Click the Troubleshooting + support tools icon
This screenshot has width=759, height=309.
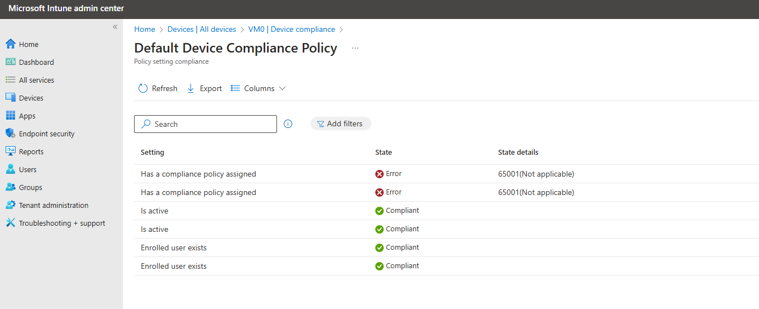pyautogui.click(x=10, y=223)
